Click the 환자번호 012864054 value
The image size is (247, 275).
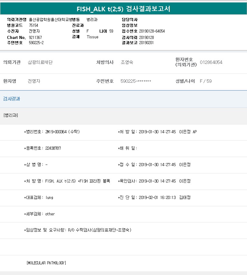[x=211, y=62]
